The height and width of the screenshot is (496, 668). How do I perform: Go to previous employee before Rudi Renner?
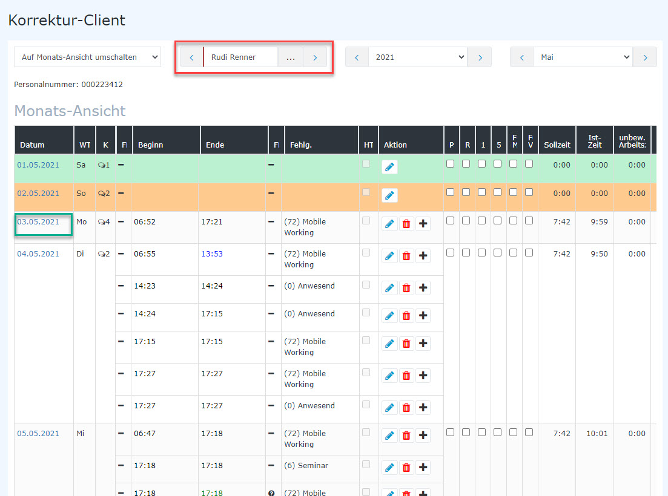[x=192, y=57]
